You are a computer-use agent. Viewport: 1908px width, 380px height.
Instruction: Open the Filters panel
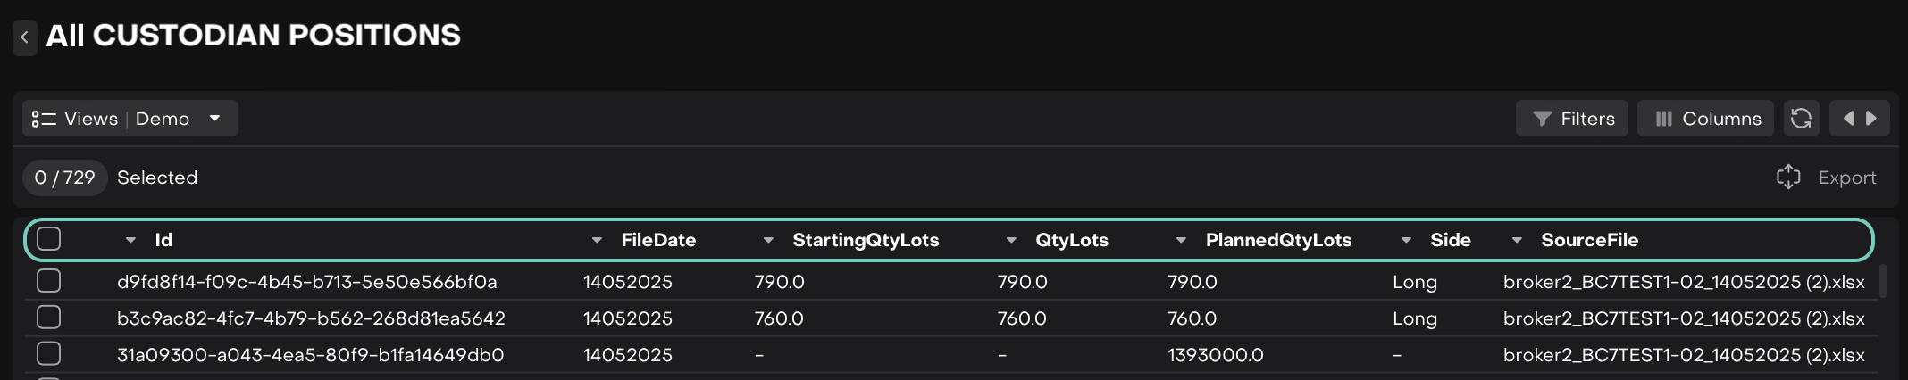(x=1572, y=119)
